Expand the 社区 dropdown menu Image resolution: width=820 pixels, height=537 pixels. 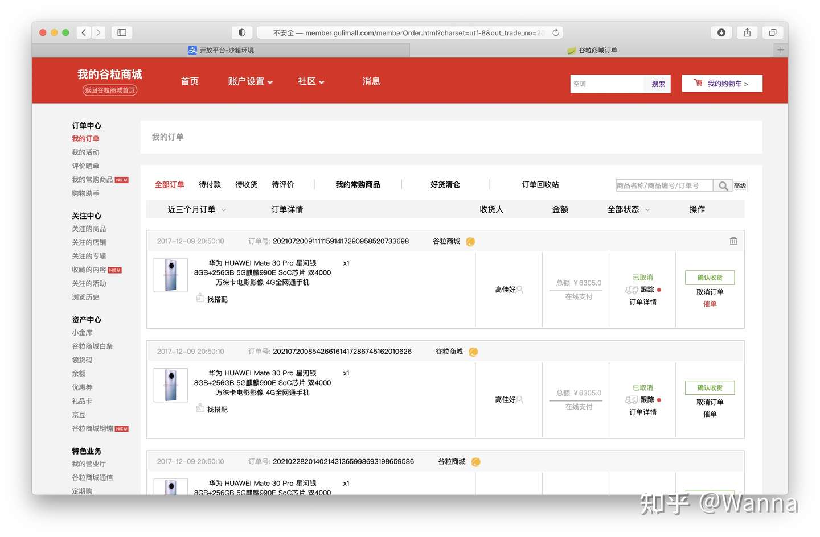pyautogui.click(x=311, y=81)
